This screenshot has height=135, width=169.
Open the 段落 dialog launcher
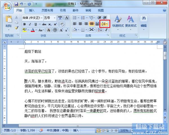click(108, 35)
